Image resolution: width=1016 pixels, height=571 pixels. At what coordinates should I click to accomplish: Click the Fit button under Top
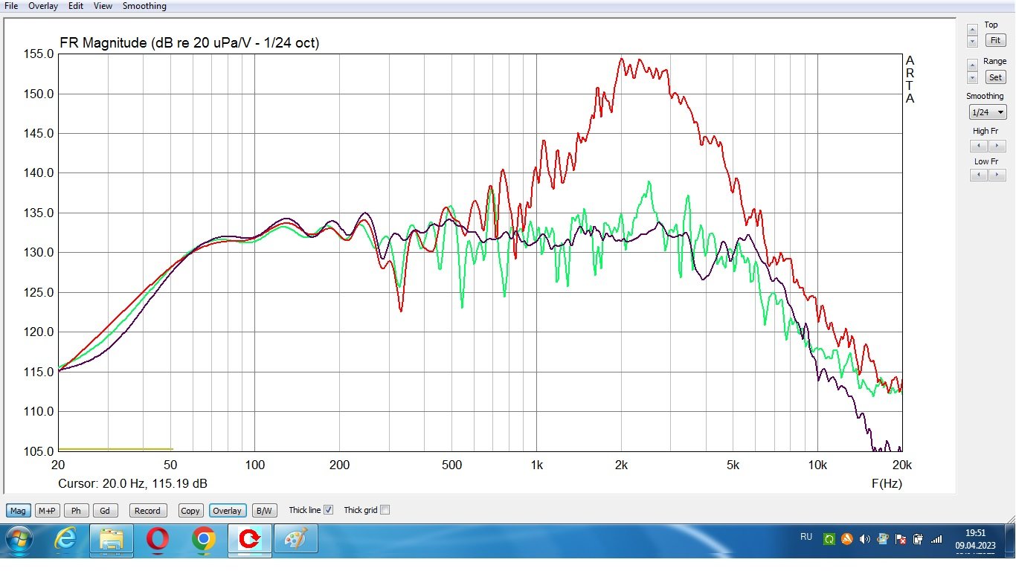994,40
